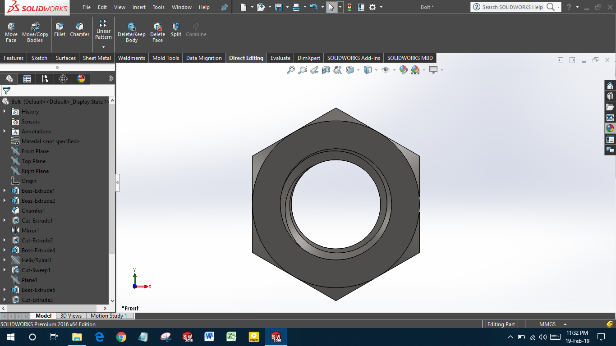The height and width of the screenshot is (346, 616).
Task: Click the Search SOLIDWORKS Help field
Action: [x=512, y=7]
